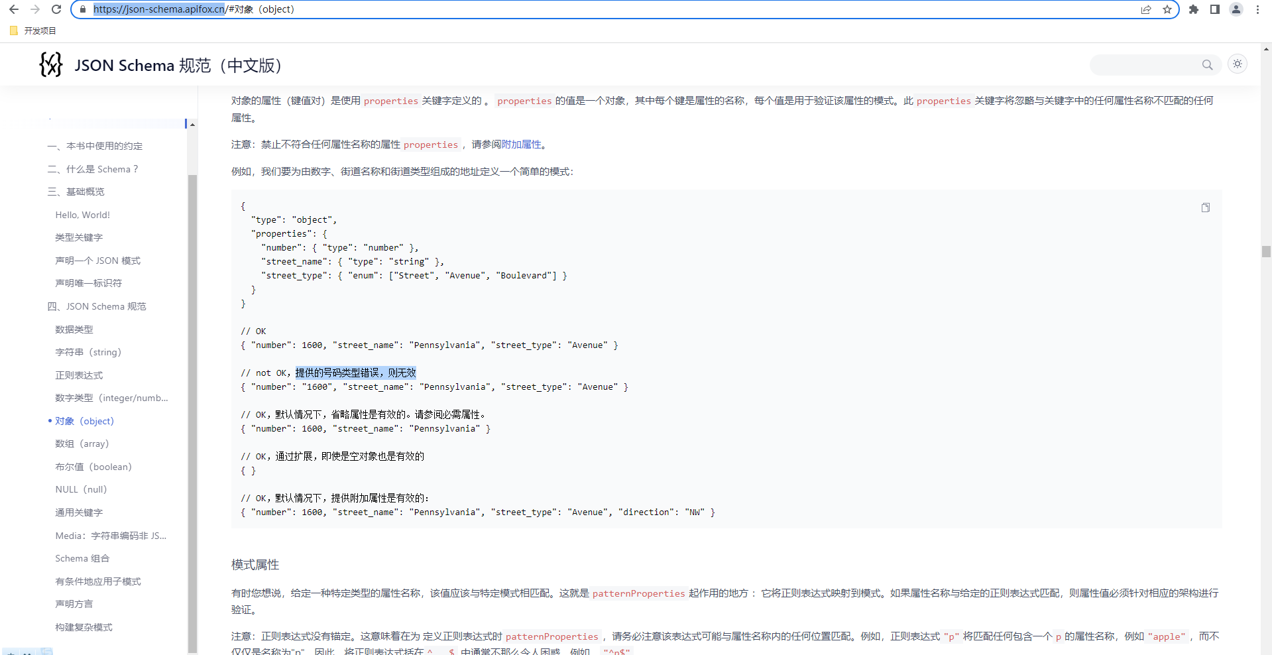Share this page via the share icon
Viewport: 1272px width, 655px height.
pos(1146,9)
